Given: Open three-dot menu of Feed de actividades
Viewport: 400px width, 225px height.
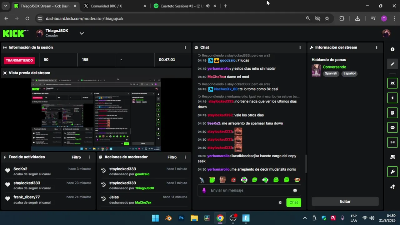Looking at the screenshot, I should pos(89,157).
